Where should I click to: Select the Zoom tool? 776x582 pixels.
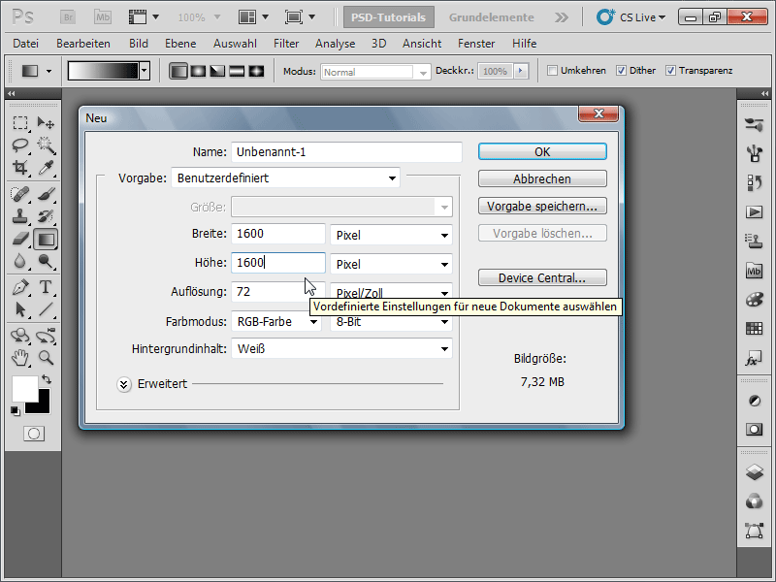(x=46, y=358)
